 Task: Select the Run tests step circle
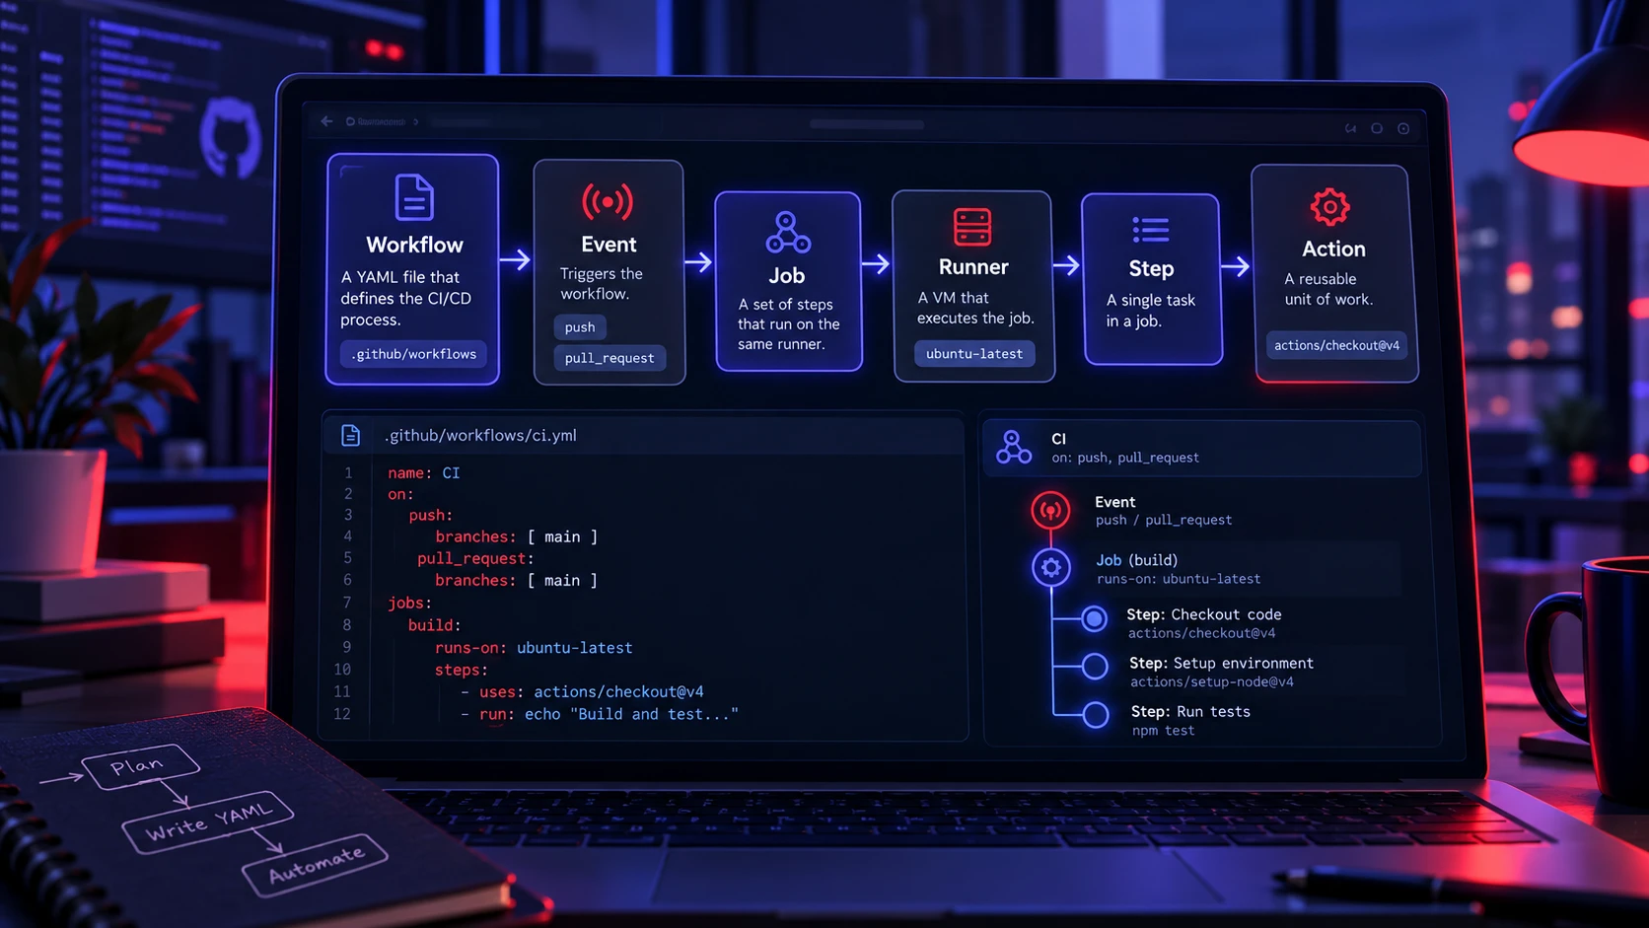(x=1096, y=715)
